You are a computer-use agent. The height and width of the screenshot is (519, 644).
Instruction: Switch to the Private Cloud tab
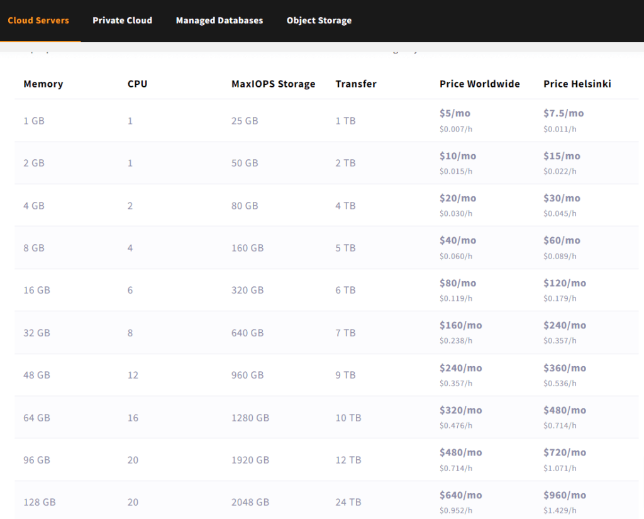(x=122, y=20)
